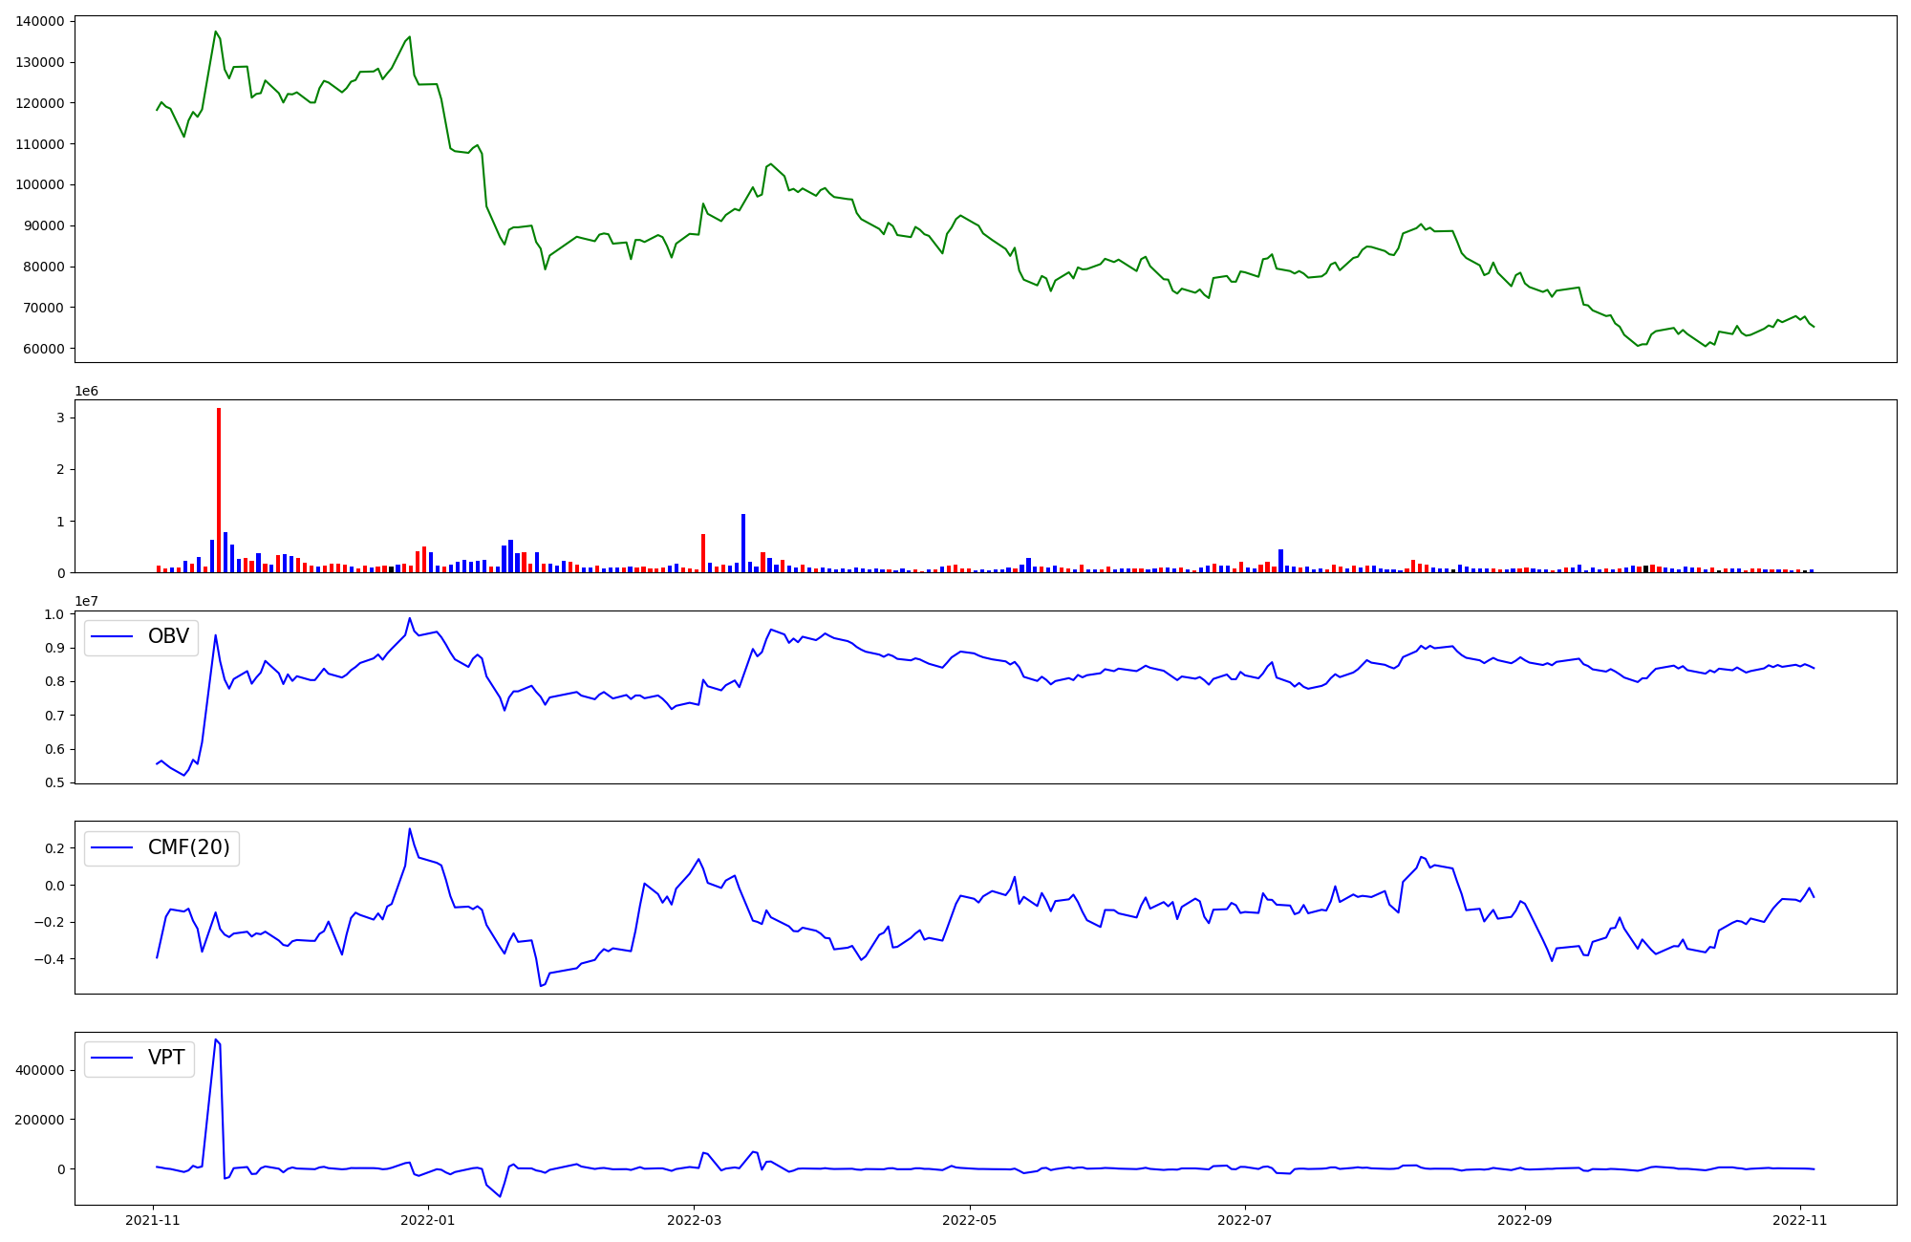This screenshot has width=1911, height=1242.
Task: Click the 60000 price axis label
Action: tap(44, 349)
